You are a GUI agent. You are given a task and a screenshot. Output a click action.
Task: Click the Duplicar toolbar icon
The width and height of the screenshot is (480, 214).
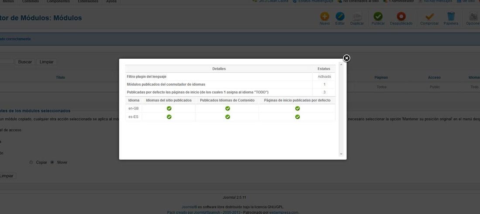(357, 16)
